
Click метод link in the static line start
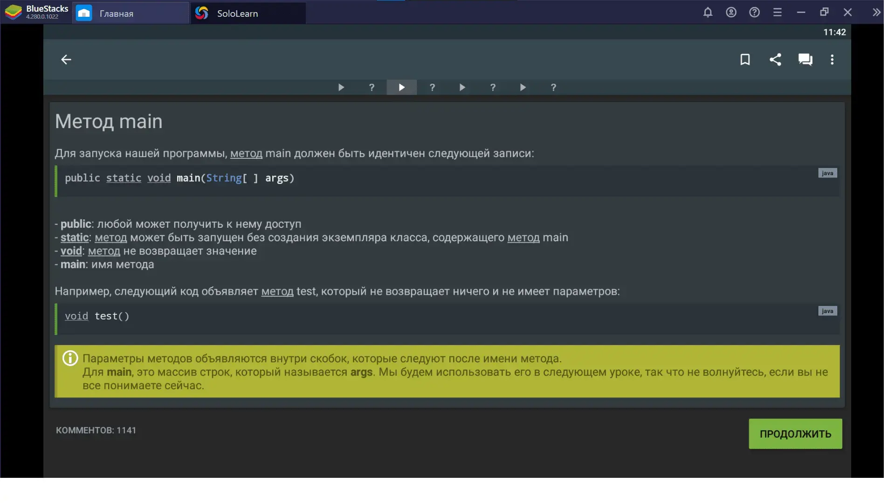tap(110, 238)
